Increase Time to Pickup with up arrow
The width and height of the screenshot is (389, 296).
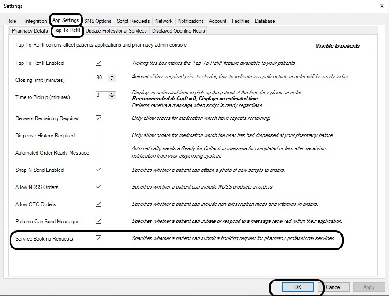tap(112, 94)
